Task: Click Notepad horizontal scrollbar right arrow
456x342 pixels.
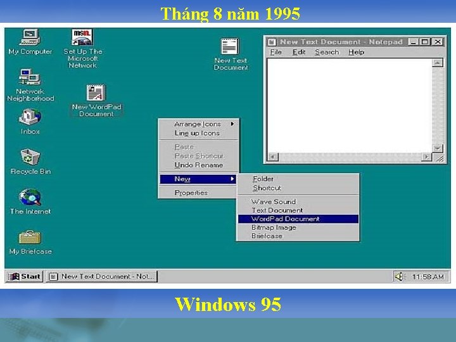Action: [426, 157]
